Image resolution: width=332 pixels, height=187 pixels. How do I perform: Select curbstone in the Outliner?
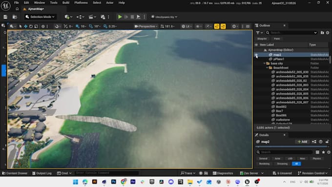point(283,120)
